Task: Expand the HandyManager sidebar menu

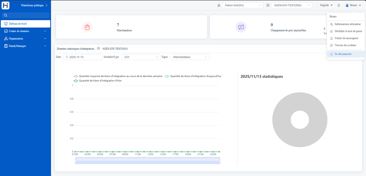Action: [x=25, y=46]
